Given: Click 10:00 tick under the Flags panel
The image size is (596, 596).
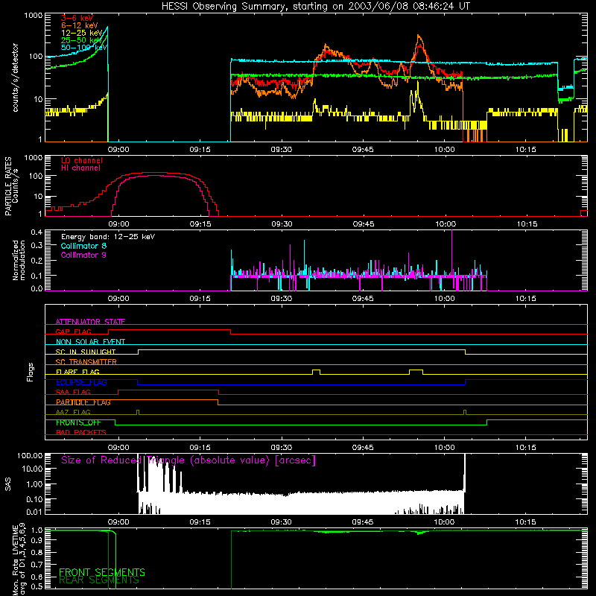Looking at the screenshot, I should click(444, 448).
